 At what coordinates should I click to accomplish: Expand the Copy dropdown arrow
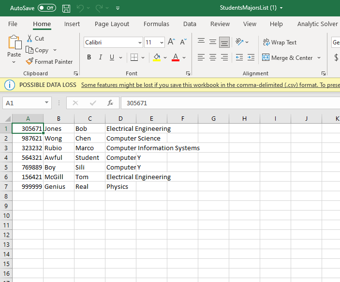pyautogui.click(x=55, y=50)
